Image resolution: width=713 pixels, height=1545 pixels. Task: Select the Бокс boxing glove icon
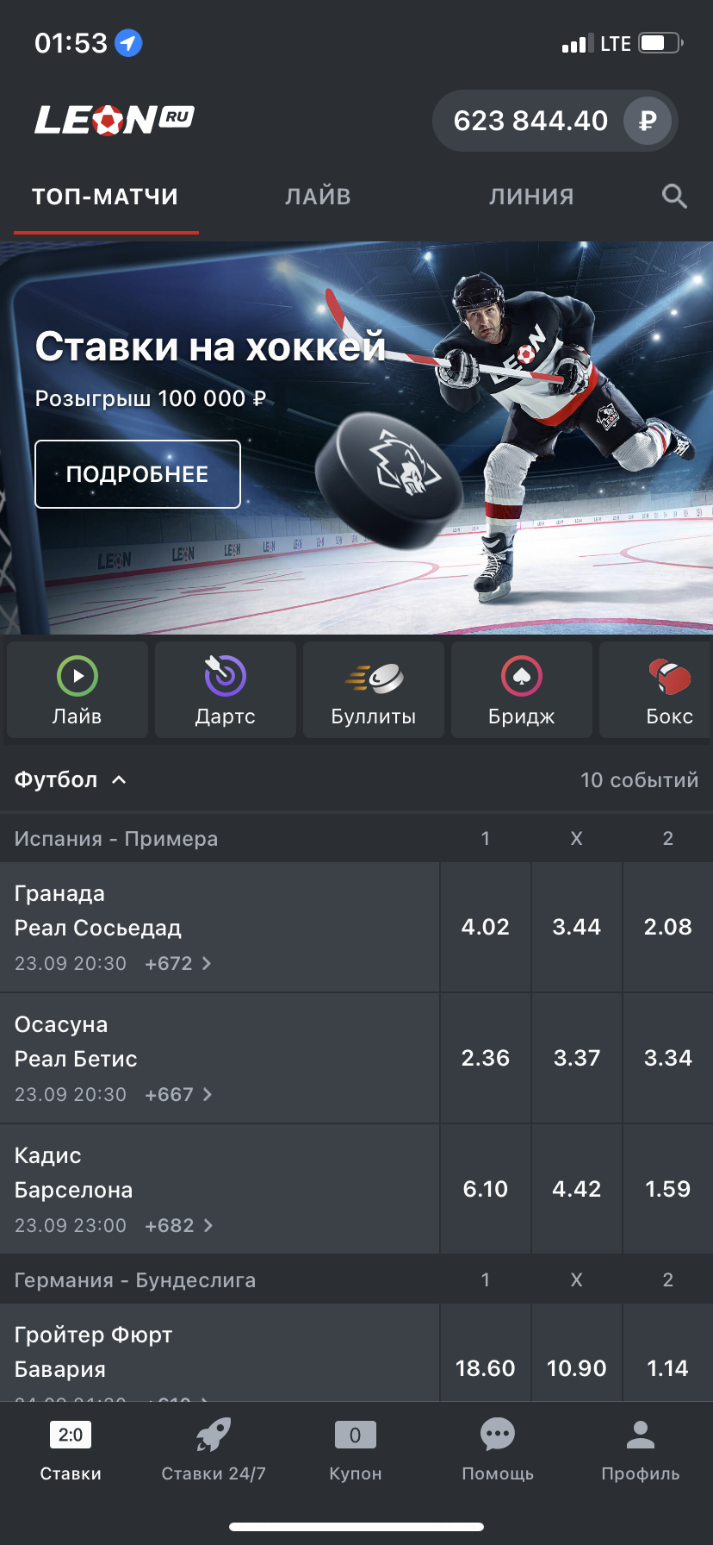pyautogui.click(x=670, y=676)
